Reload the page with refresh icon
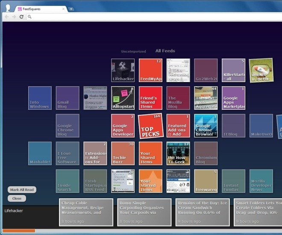Viewport: 282px width, 235px height. 21,17
